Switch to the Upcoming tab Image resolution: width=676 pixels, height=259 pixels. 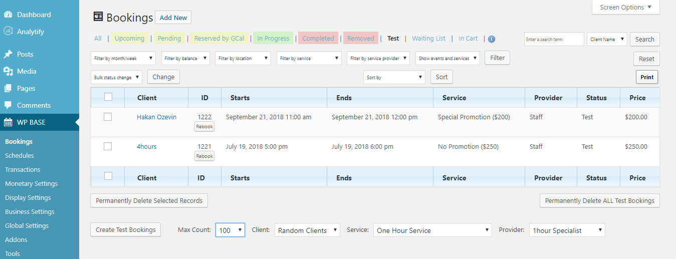[129, 38]
